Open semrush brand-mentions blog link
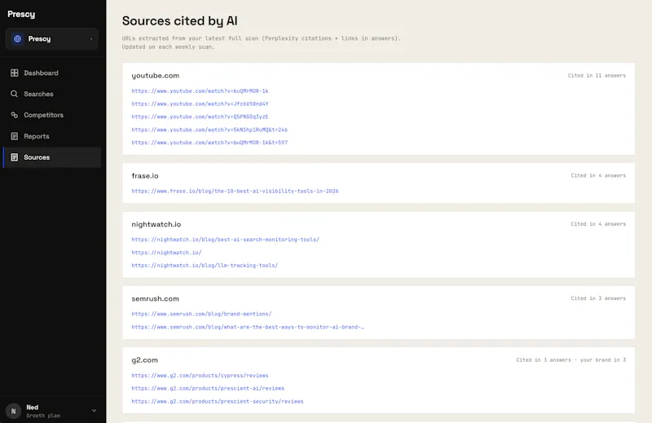 pos(201,314)
